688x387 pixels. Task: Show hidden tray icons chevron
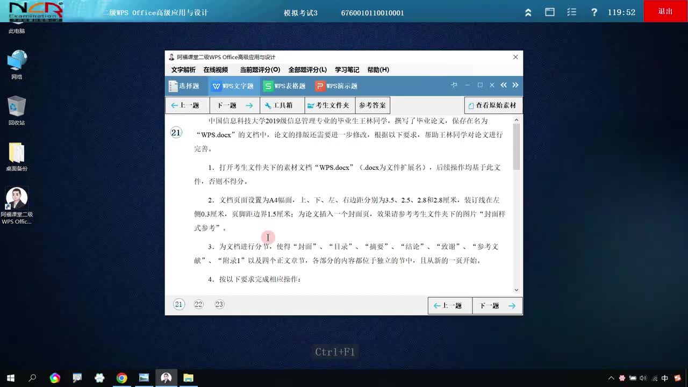click(x=611, y=378)
